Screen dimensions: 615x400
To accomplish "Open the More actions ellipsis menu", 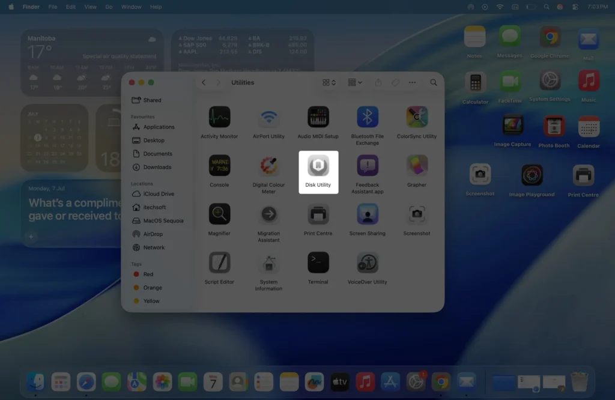I will [x=412, y=82].
